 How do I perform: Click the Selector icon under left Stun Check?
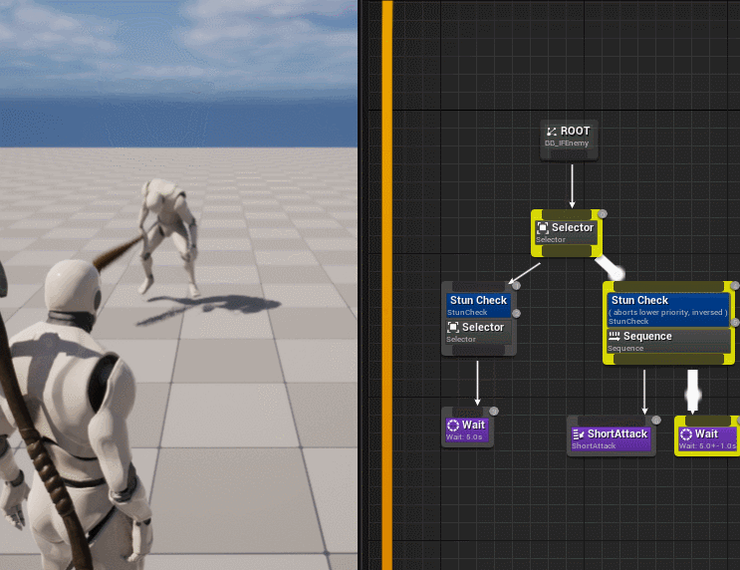click(453, 327)
